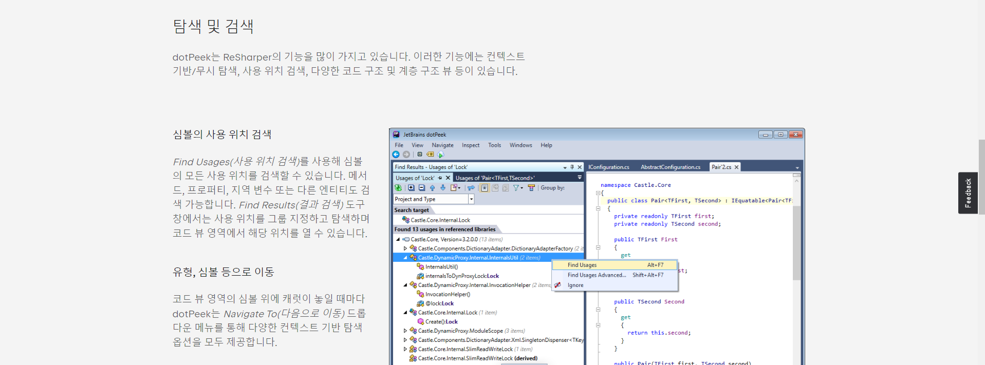Open the Help menu

coord(546,145)
